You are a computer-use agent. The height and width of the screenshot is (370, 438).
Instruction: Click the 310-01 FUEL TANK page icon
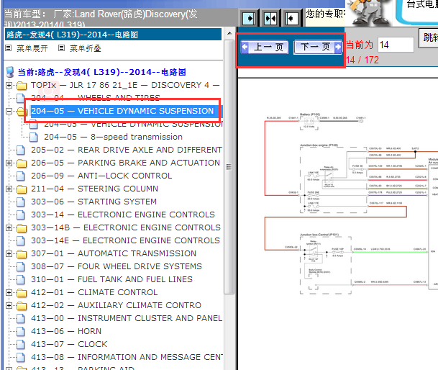tap(20, 280)
